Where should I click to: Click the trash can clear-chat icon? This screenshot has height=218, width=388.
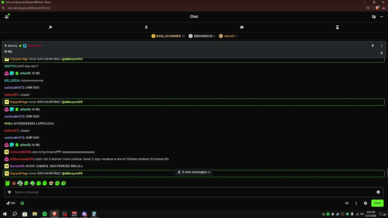pyautogui.click(x=146, y=27)
